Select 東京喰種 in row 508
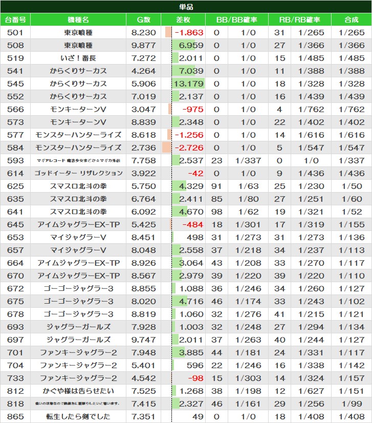 click(78, 45)
